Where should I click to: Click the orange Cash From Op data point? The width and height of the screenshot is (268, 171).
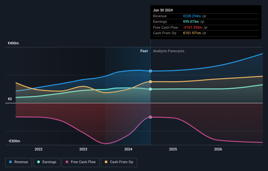150,82
